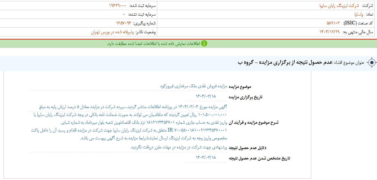Click company name شرکت لیزینگ رایان سایپا
This screenshot has height=180, width=377.
pyautogui.click(x=339, y=6)
